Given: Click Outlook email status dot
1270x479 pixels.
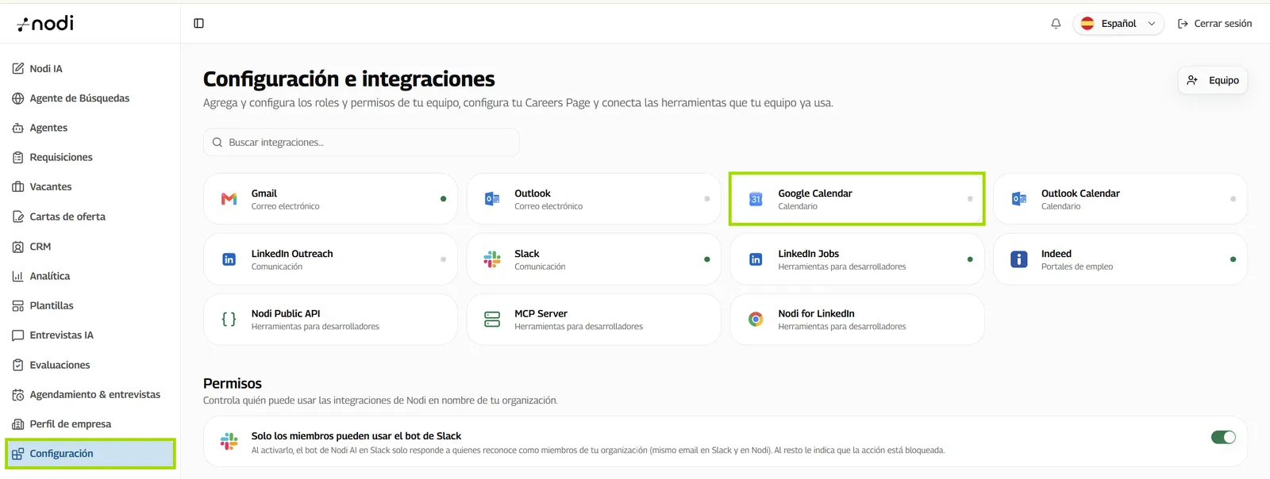Looking at the screenshot, I should [x=706, y=199].
